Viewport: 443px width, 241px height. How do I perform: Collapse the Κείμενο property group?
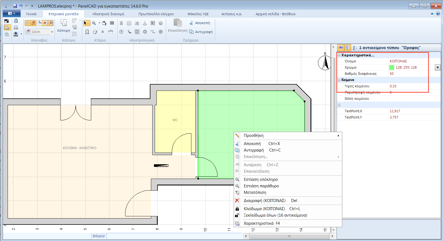point(339,80)
